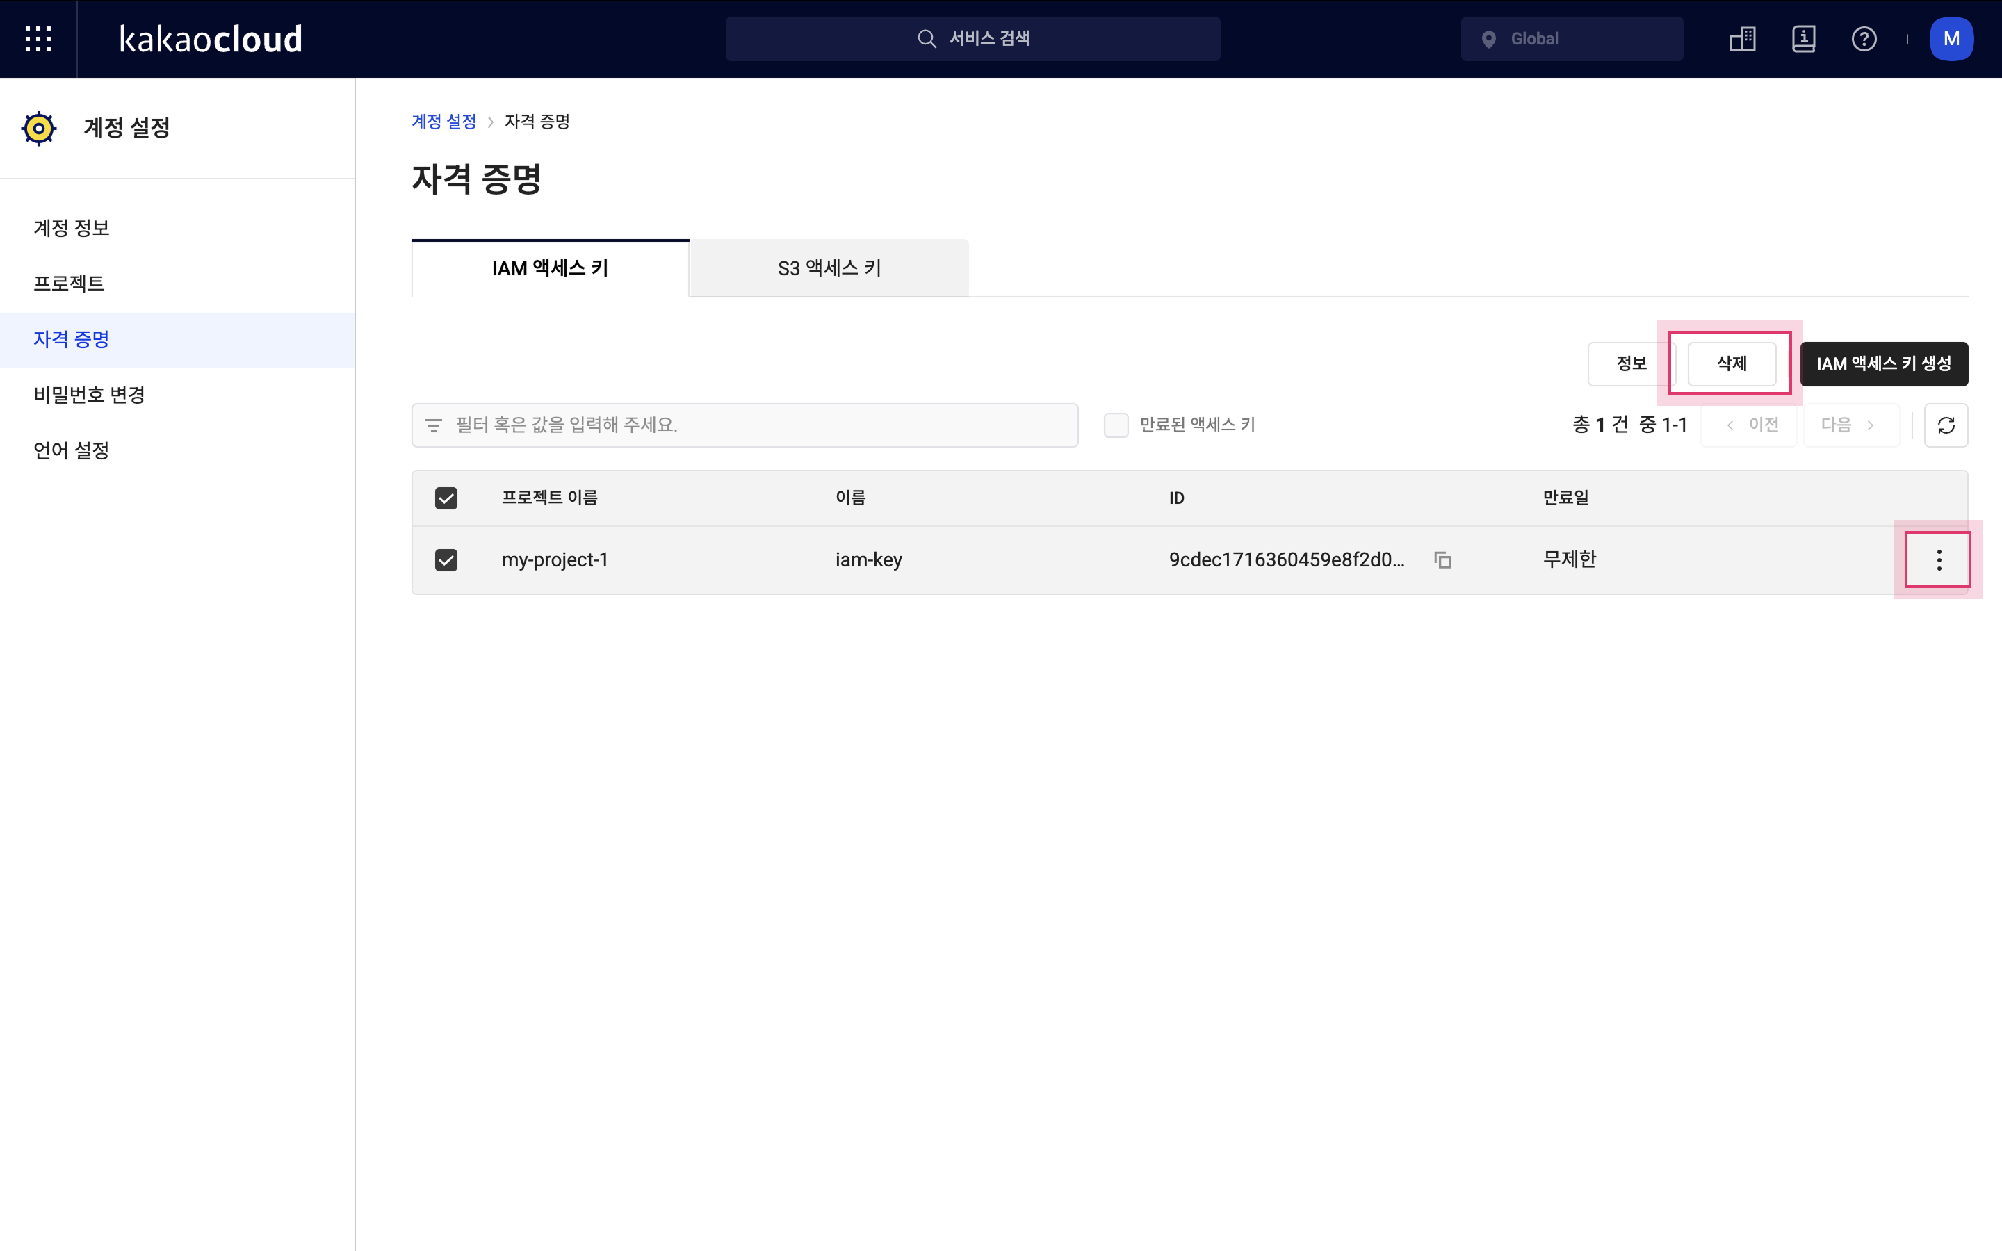Viewport: 2002px width, 1251px height.
Task: Select 자격 증명 in the sidebar
Action: (x=177, y=340)
